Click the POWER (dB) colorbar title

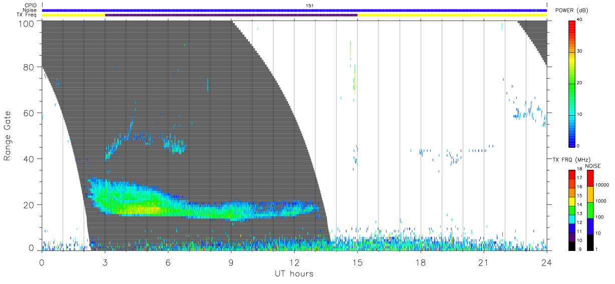(x=571, y=11)
